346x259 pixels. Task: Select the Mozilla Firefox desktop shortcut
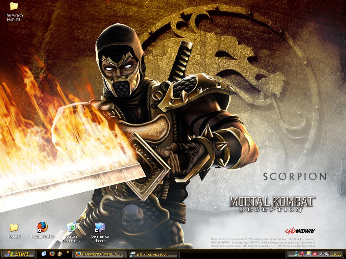[x=42, y=227]
